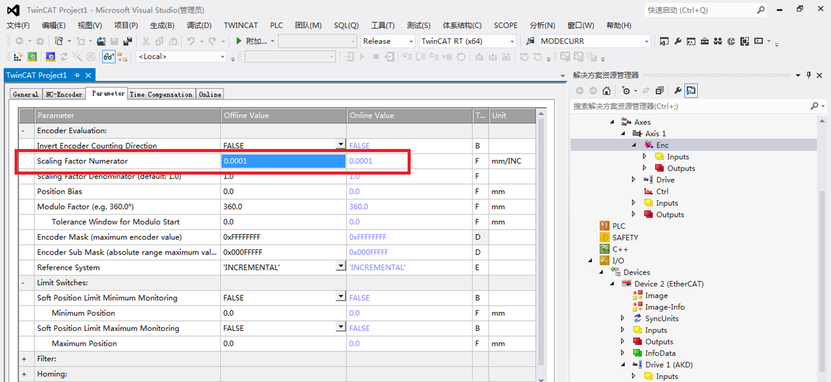This screenshot has width=831, height=382.
Task: Click the Position Bias offline value cell
Action: pos(283,191)
